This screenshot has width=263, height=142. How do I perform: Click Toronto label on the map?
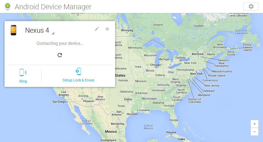pyautogui.click(x=180, y=58)
